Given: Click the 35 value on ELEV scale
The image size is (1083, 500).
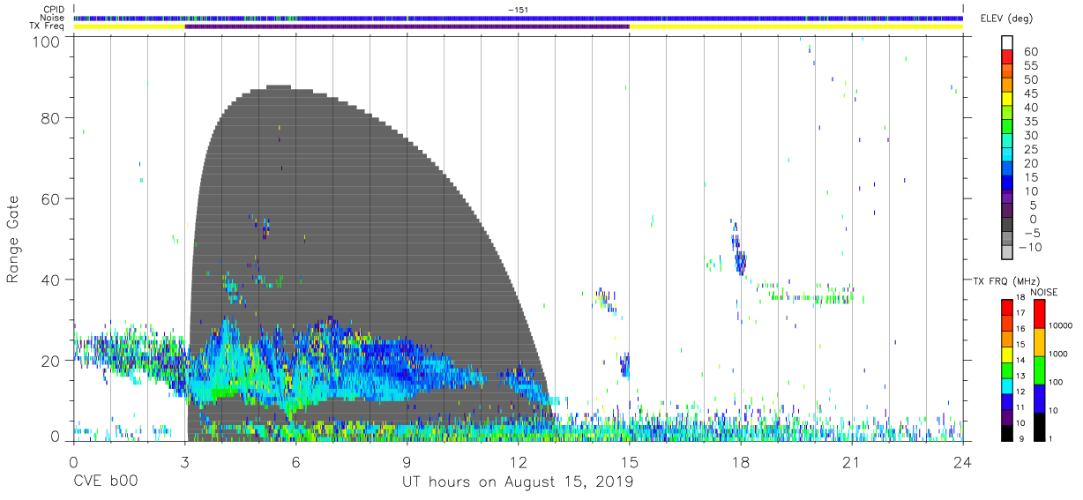Looking at the screenshot, I should (1030, 122).
